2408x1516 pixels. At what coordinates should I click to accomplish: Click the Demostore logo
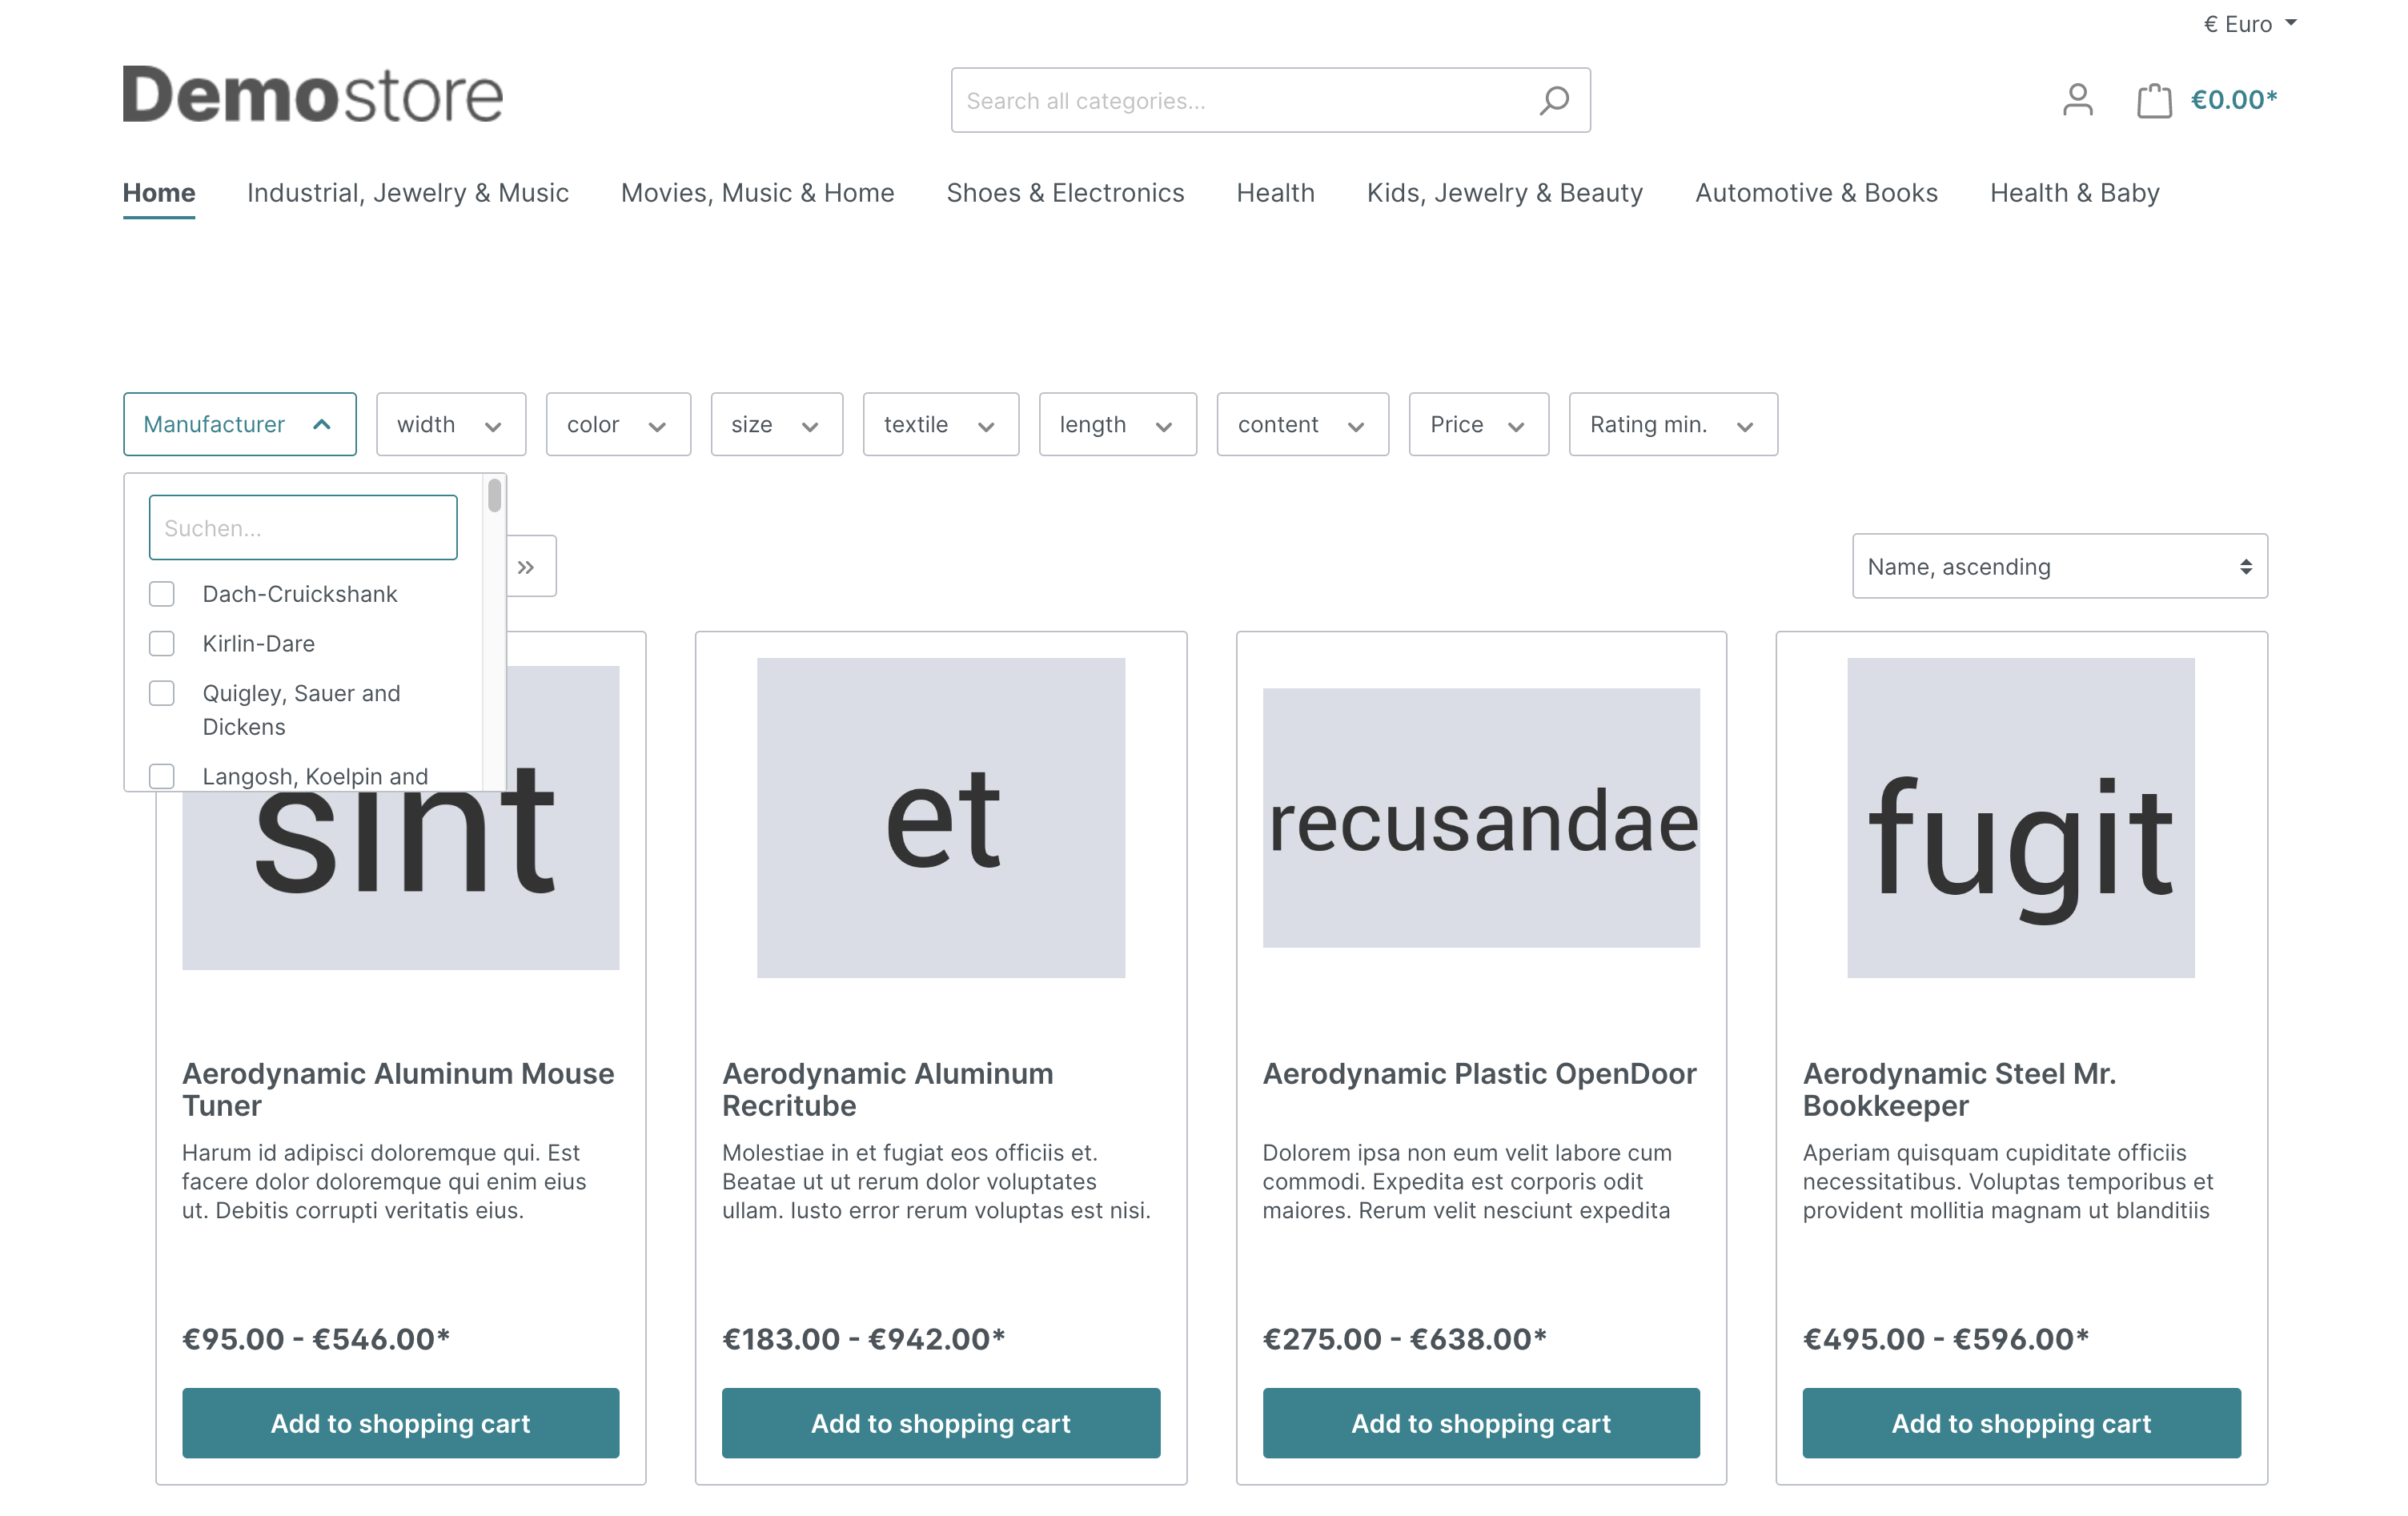pos(312,95)
